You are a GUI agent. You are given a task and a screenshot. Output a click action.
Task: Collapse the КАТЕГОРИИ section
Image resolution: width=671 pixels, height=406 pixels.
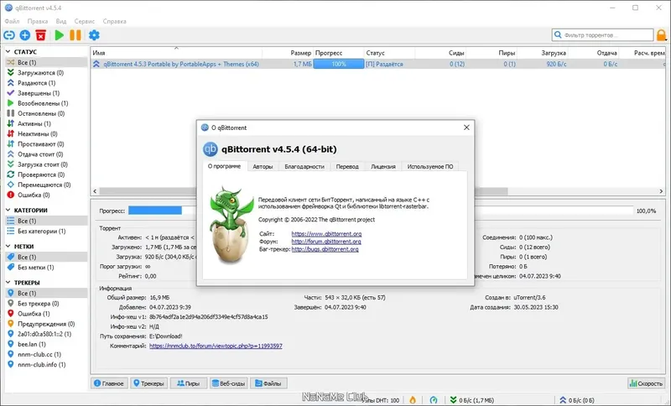click(x=8, y=210)
